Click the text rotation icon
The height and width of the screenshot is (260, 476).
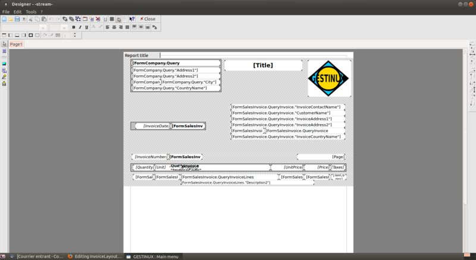pos(155,27)
